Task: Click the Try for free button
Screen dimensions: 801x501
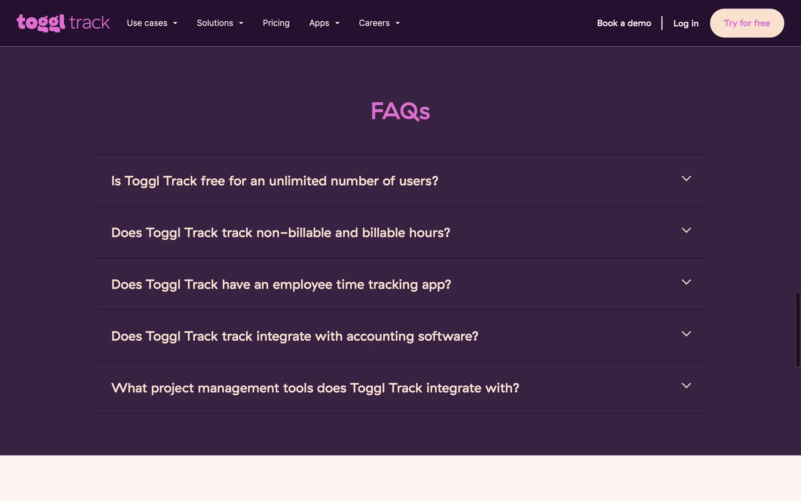Action: pos(746,23)
